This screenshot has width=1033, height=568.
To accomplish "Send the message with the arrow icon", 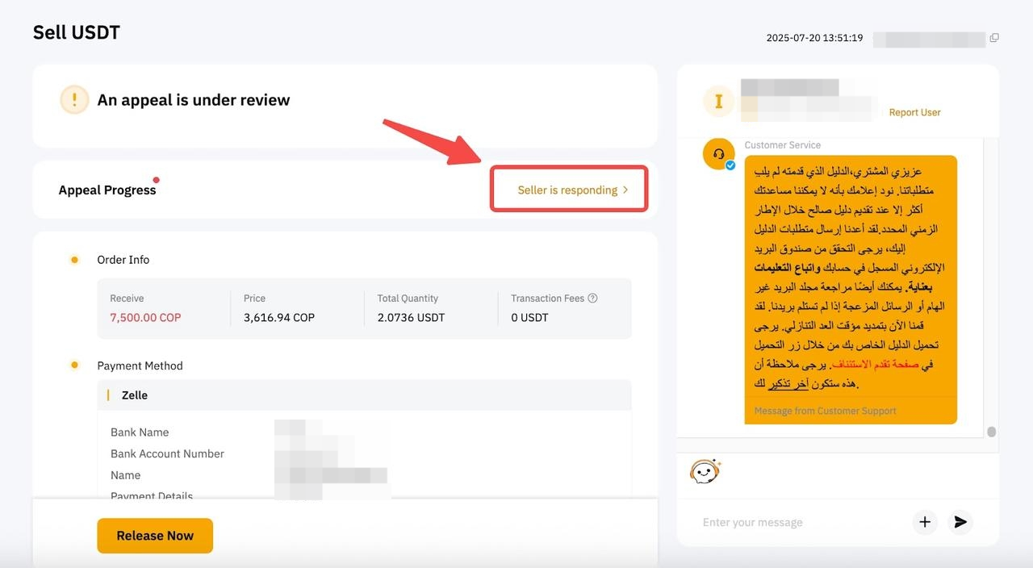I will (960, 522).
